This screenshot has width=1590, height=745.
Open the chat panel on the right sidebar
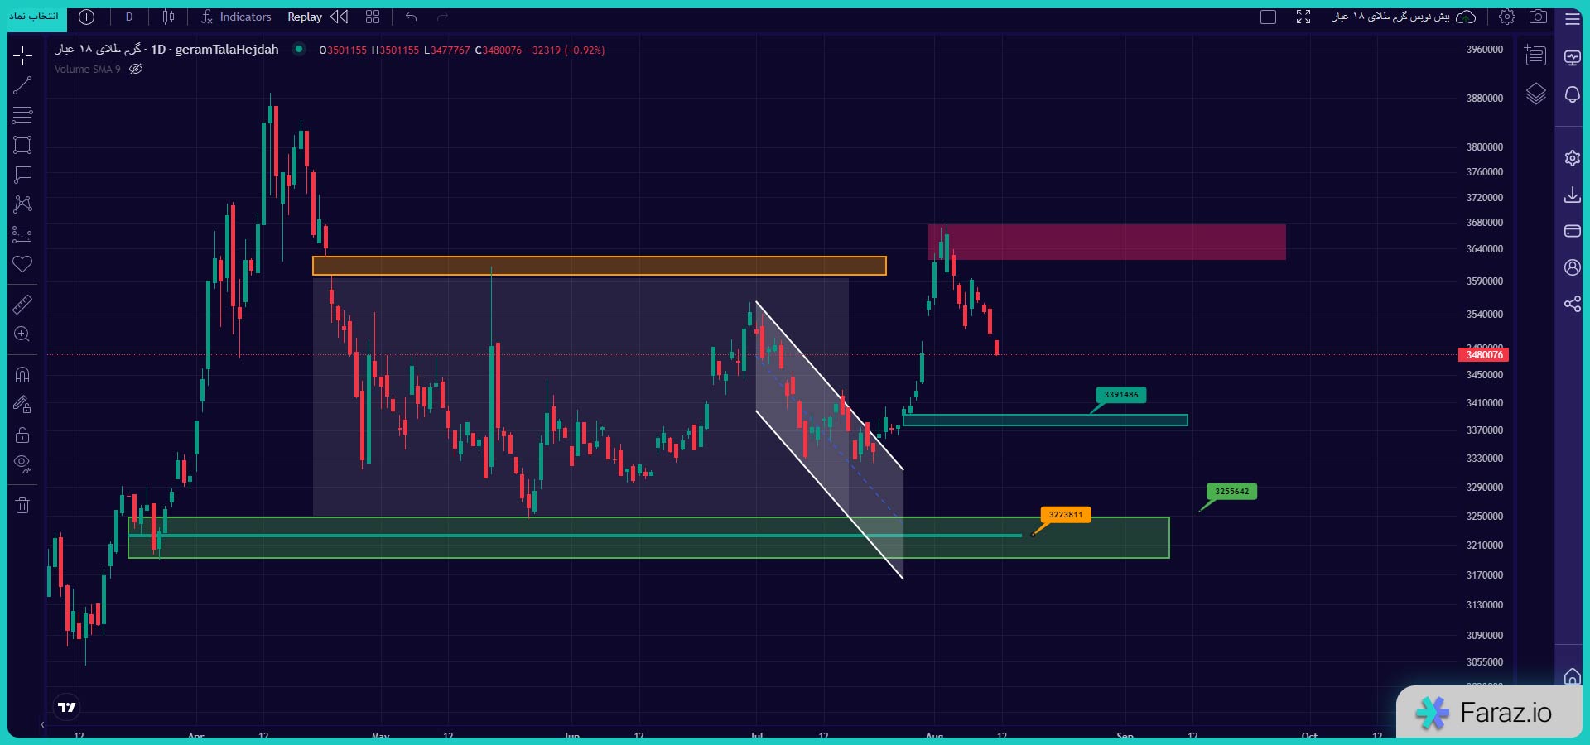pos(1572,57)
